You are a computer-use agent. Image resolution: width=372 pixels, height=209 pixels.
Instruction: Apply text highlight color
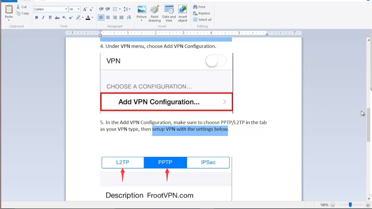[x=78, y=18]
